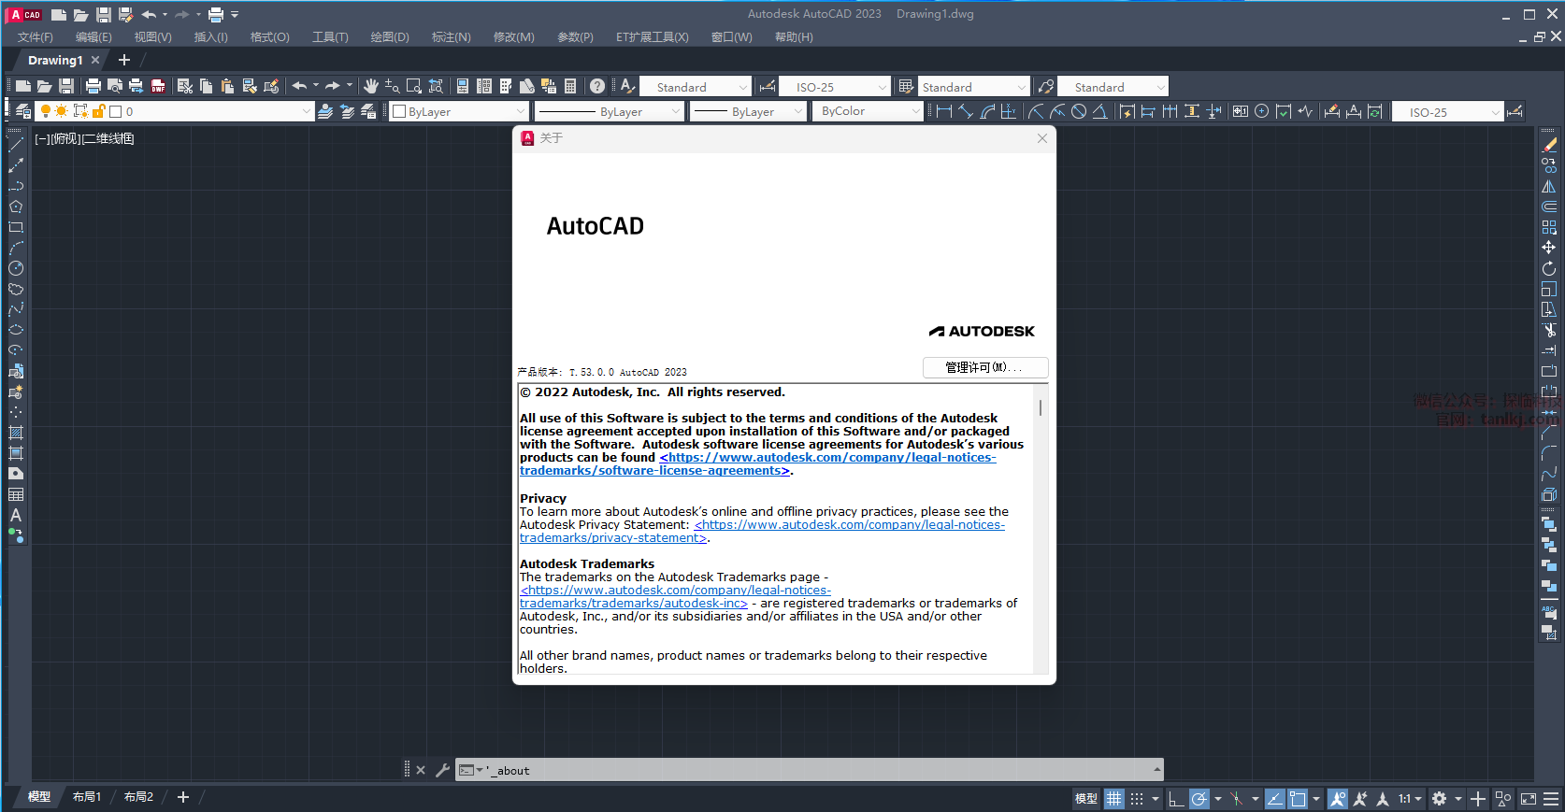Publish to DWF using the red DWF icon

158,86
